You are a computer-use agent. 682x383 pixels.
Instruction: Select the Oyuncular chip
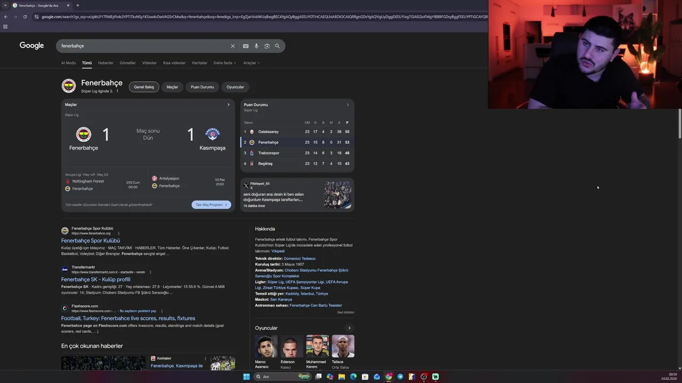(235, 87)
